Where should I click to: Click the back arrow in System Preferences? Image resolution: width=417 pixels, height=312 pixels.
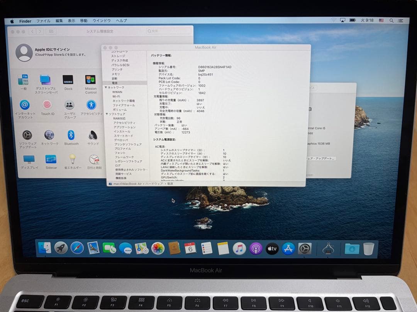click(x=32, y=32)
